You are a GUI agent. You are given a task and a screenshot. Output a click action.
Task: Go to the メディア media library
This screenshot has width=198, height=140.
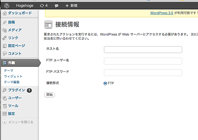click(x=15, y=30)
